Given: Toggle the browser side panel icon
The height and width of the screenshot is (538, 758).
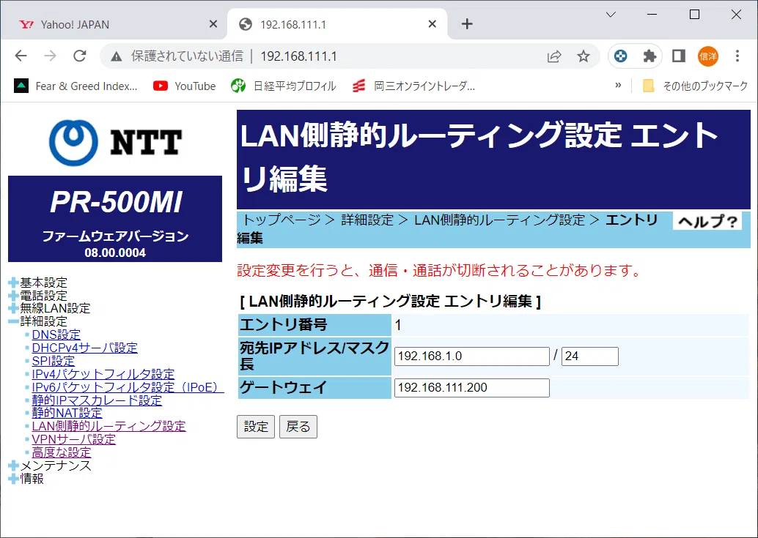Looking at the screenshot, I should 679,56.
